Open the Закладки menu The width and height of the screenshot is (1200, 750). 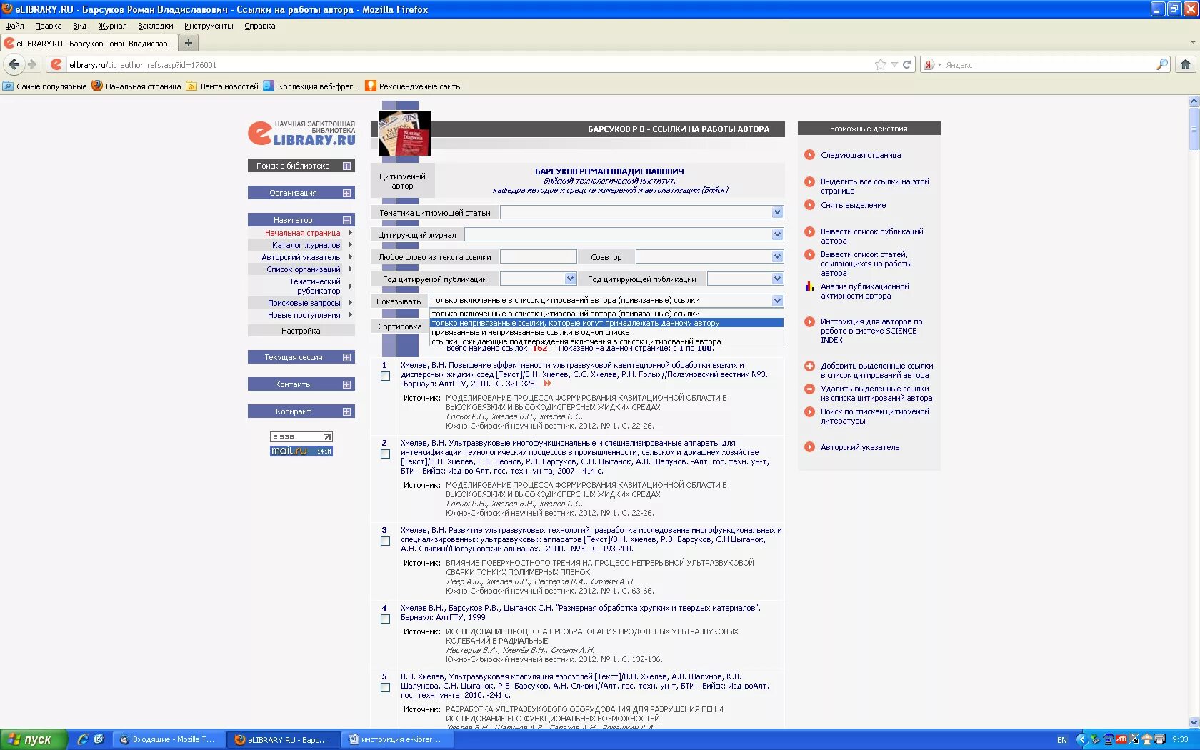155,26
